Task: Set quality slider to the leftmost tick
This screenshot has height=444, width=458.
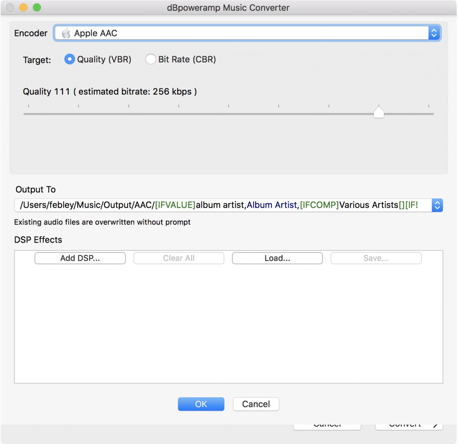Action: 28,106
